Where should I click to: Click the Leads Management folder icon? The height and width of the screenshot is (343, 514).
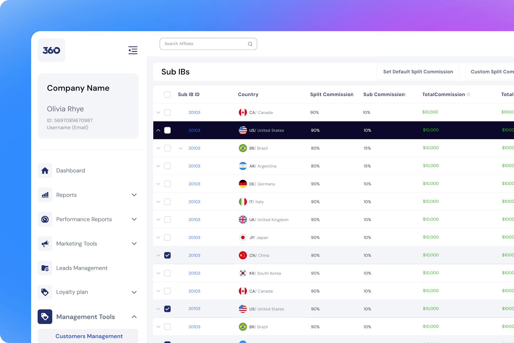[x=45, y=268]
